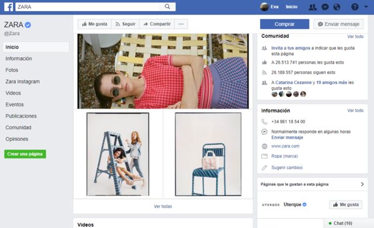Click Invita a tus amigos link

click(290, 48)
